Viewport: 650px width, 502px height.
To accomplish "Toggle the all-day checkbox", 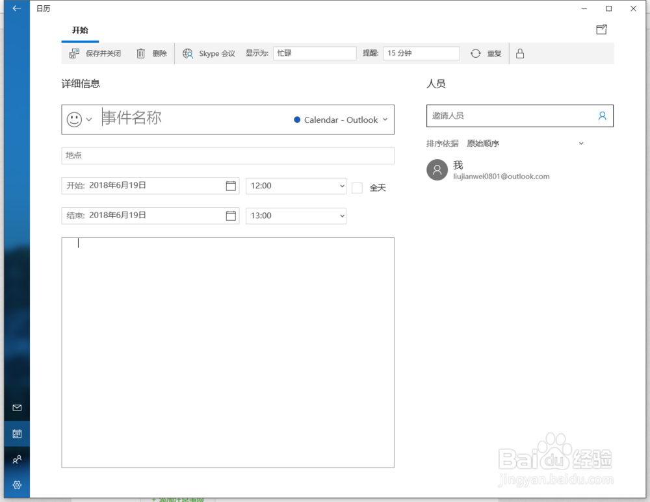I will coord(357,188).
